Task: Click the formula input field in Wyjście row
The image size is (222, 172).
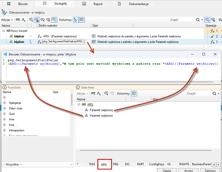Action: coord(64,42)
